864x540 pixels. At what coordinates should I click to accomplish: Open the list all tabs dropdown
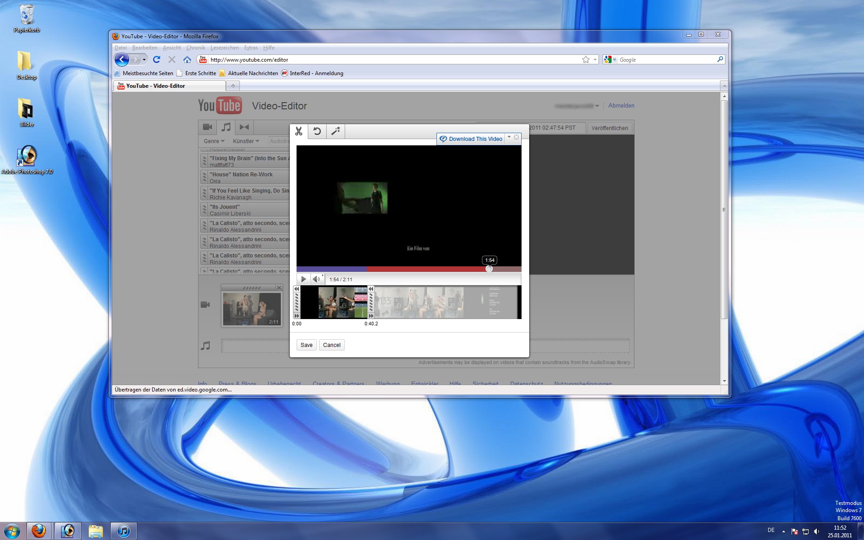[724, 85]
